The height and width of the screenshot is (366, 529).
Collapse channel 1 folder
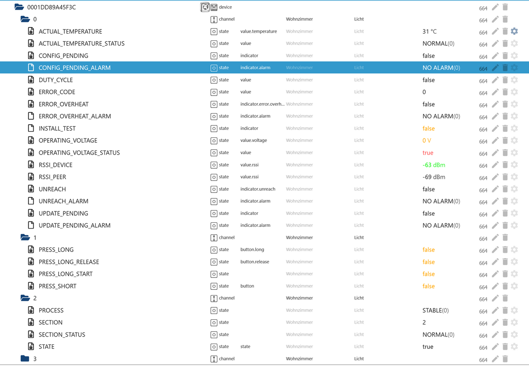point(25,237)
